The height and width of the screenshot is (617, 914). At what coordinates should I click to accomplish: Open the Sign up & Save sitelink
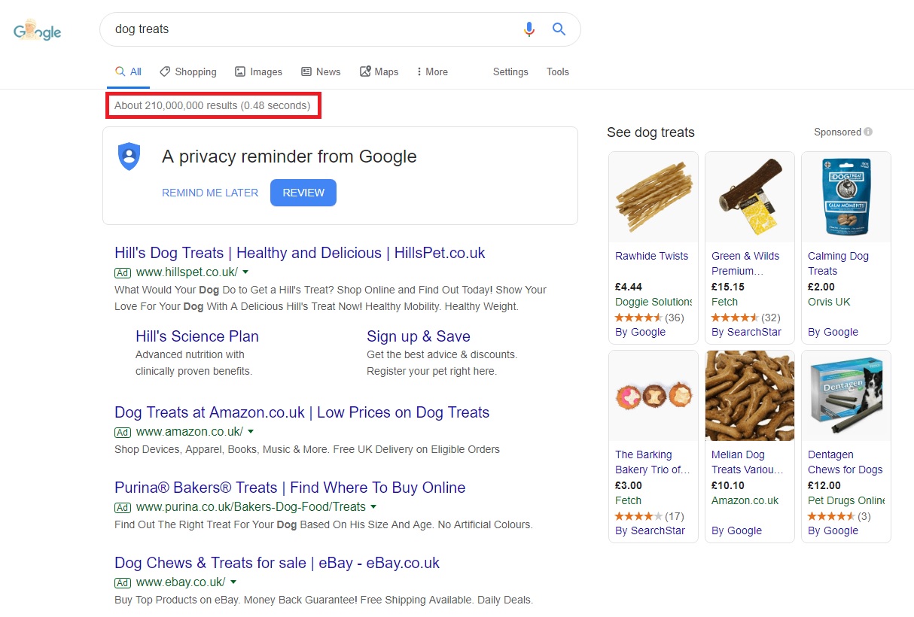pyautogui.click(x=419, y=336)
